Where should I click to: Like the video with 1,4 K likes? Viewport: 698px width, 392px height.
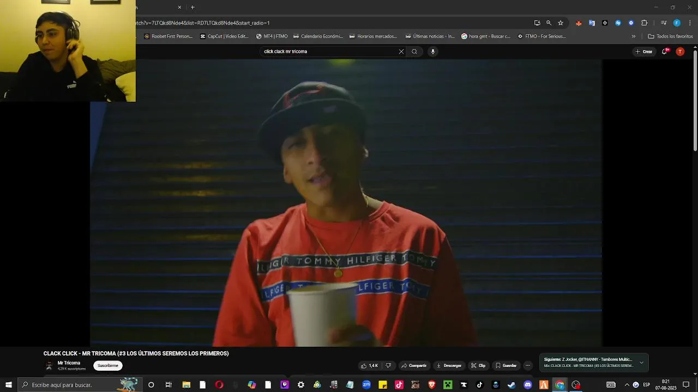click(369, 366)
